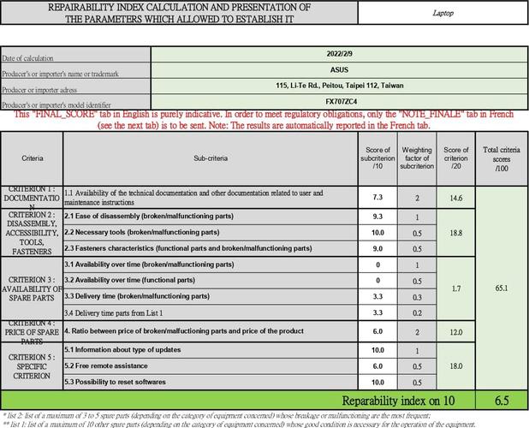
Task: Select the producer name cell ASUS
Action: [339, 70]
